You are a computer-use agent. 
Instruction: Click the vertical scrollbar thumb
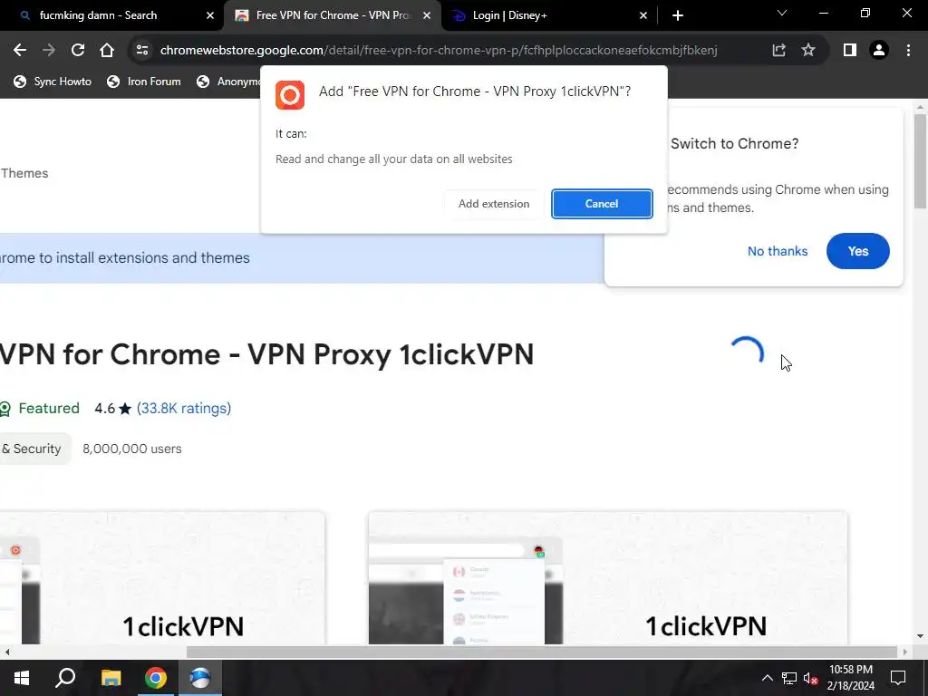point(920,161)
